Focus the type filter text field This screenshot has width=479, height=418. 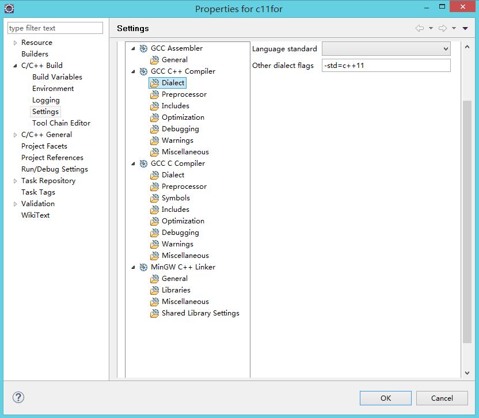point(55,28)
